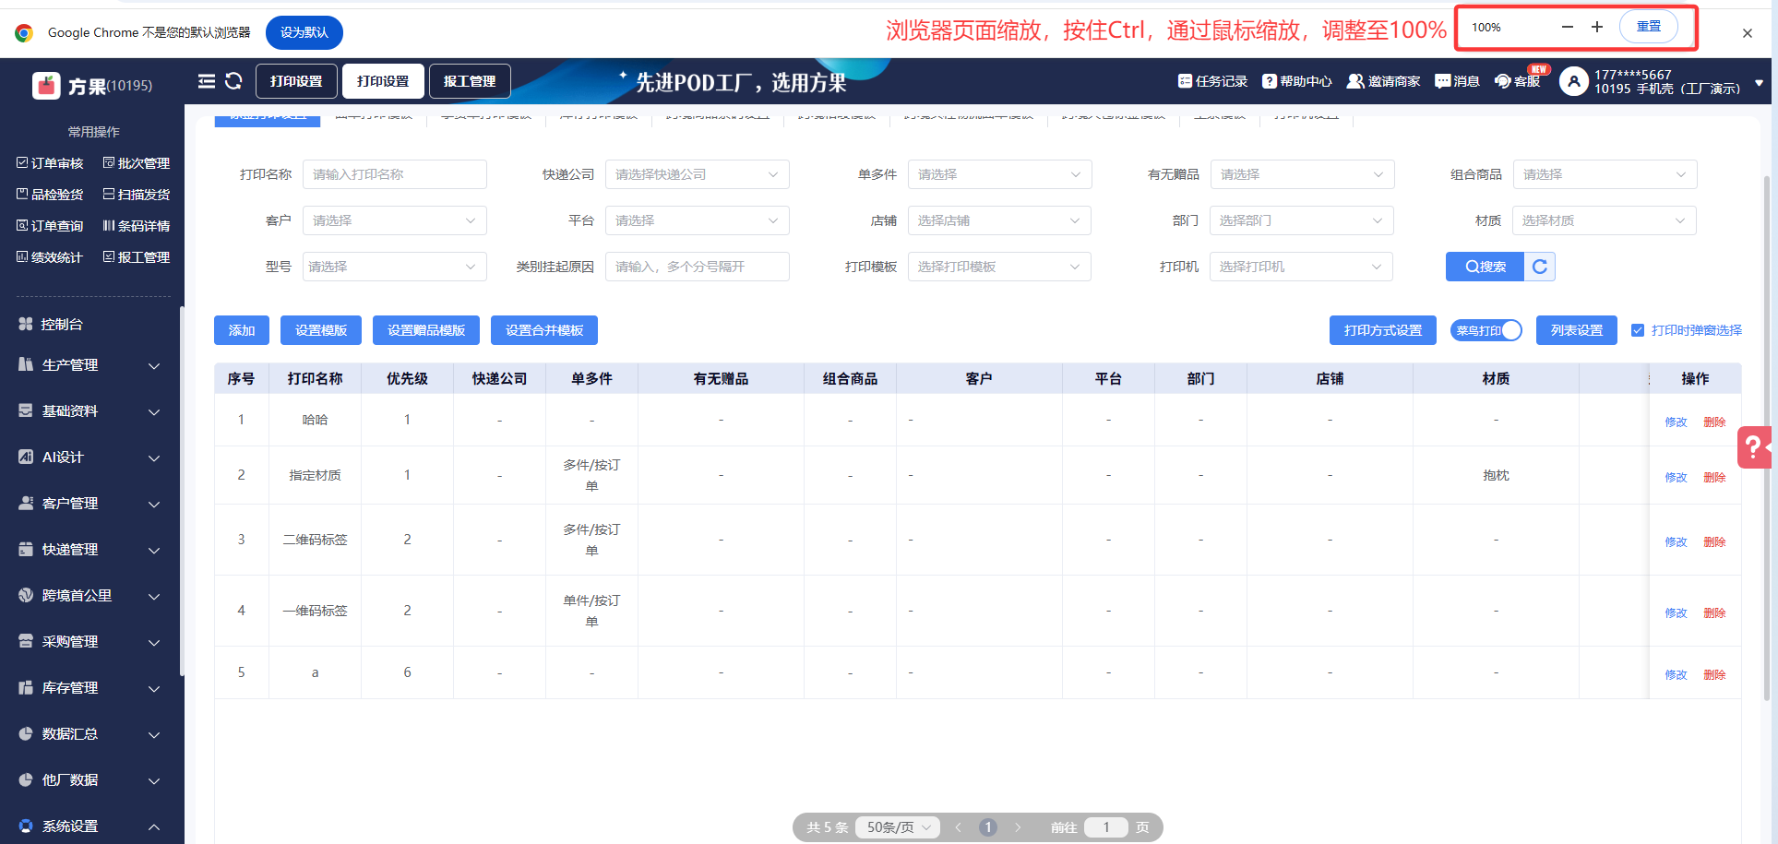Screen dimensions: 1778x844
Task: Click the reset icon next to 搜索
Action: click(1539, 267)
